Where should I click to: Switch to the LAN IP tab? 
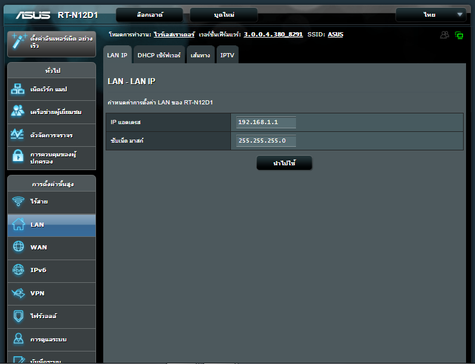tap(117, 55)
